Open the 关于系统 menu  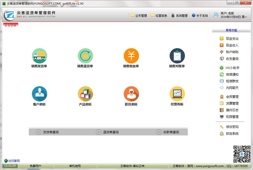[x=200, y=16]
